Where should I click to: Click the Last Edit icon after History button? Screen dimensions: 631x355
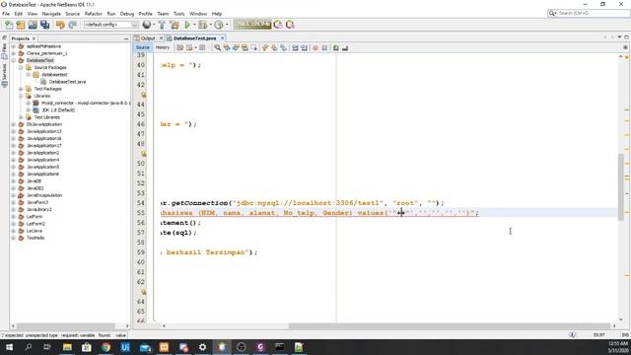click(x=179, y=48)
